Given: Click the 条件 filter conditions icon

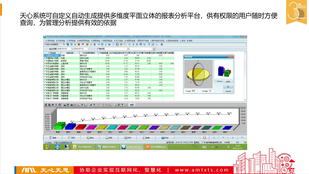Looking at the screenshot, I should coord(71,138).
